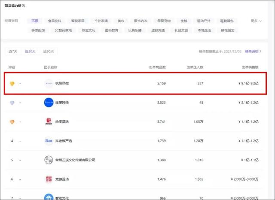This screenshot has height=200, width=275.
Task: Click the ¥1亿-1.1亿 sales cell
Action: click(250, 160)
